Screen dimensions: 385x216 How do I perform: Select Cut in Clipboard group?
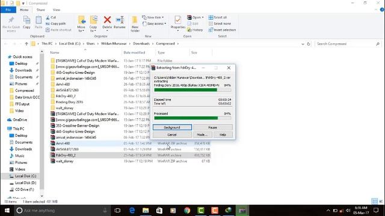51,17
